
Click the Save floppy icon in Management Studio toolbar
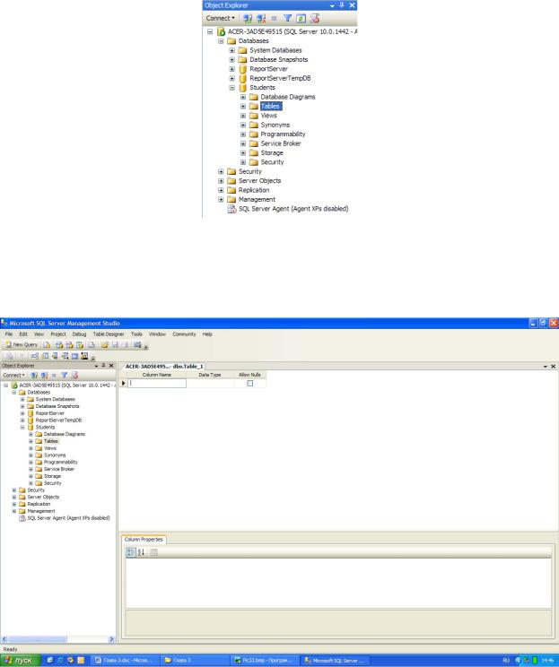coord(115,345)
